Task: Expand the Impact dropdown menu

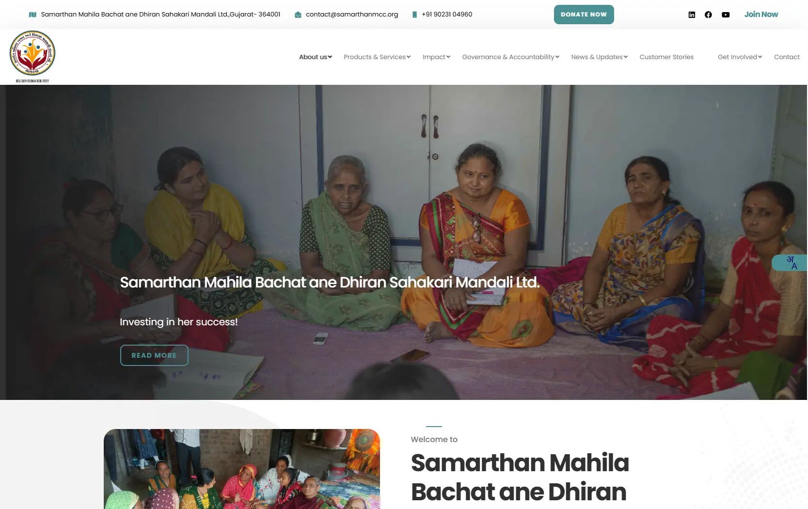Action: [436, 57]
